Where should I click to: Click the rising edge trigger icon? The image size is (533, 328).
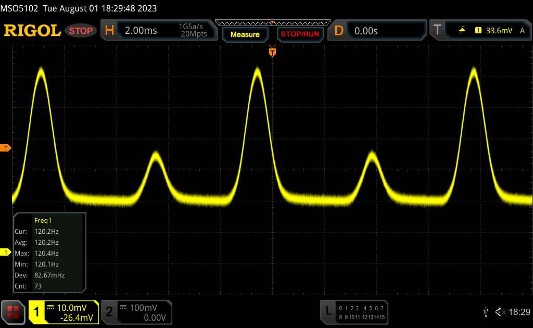[x=462, y=31]
